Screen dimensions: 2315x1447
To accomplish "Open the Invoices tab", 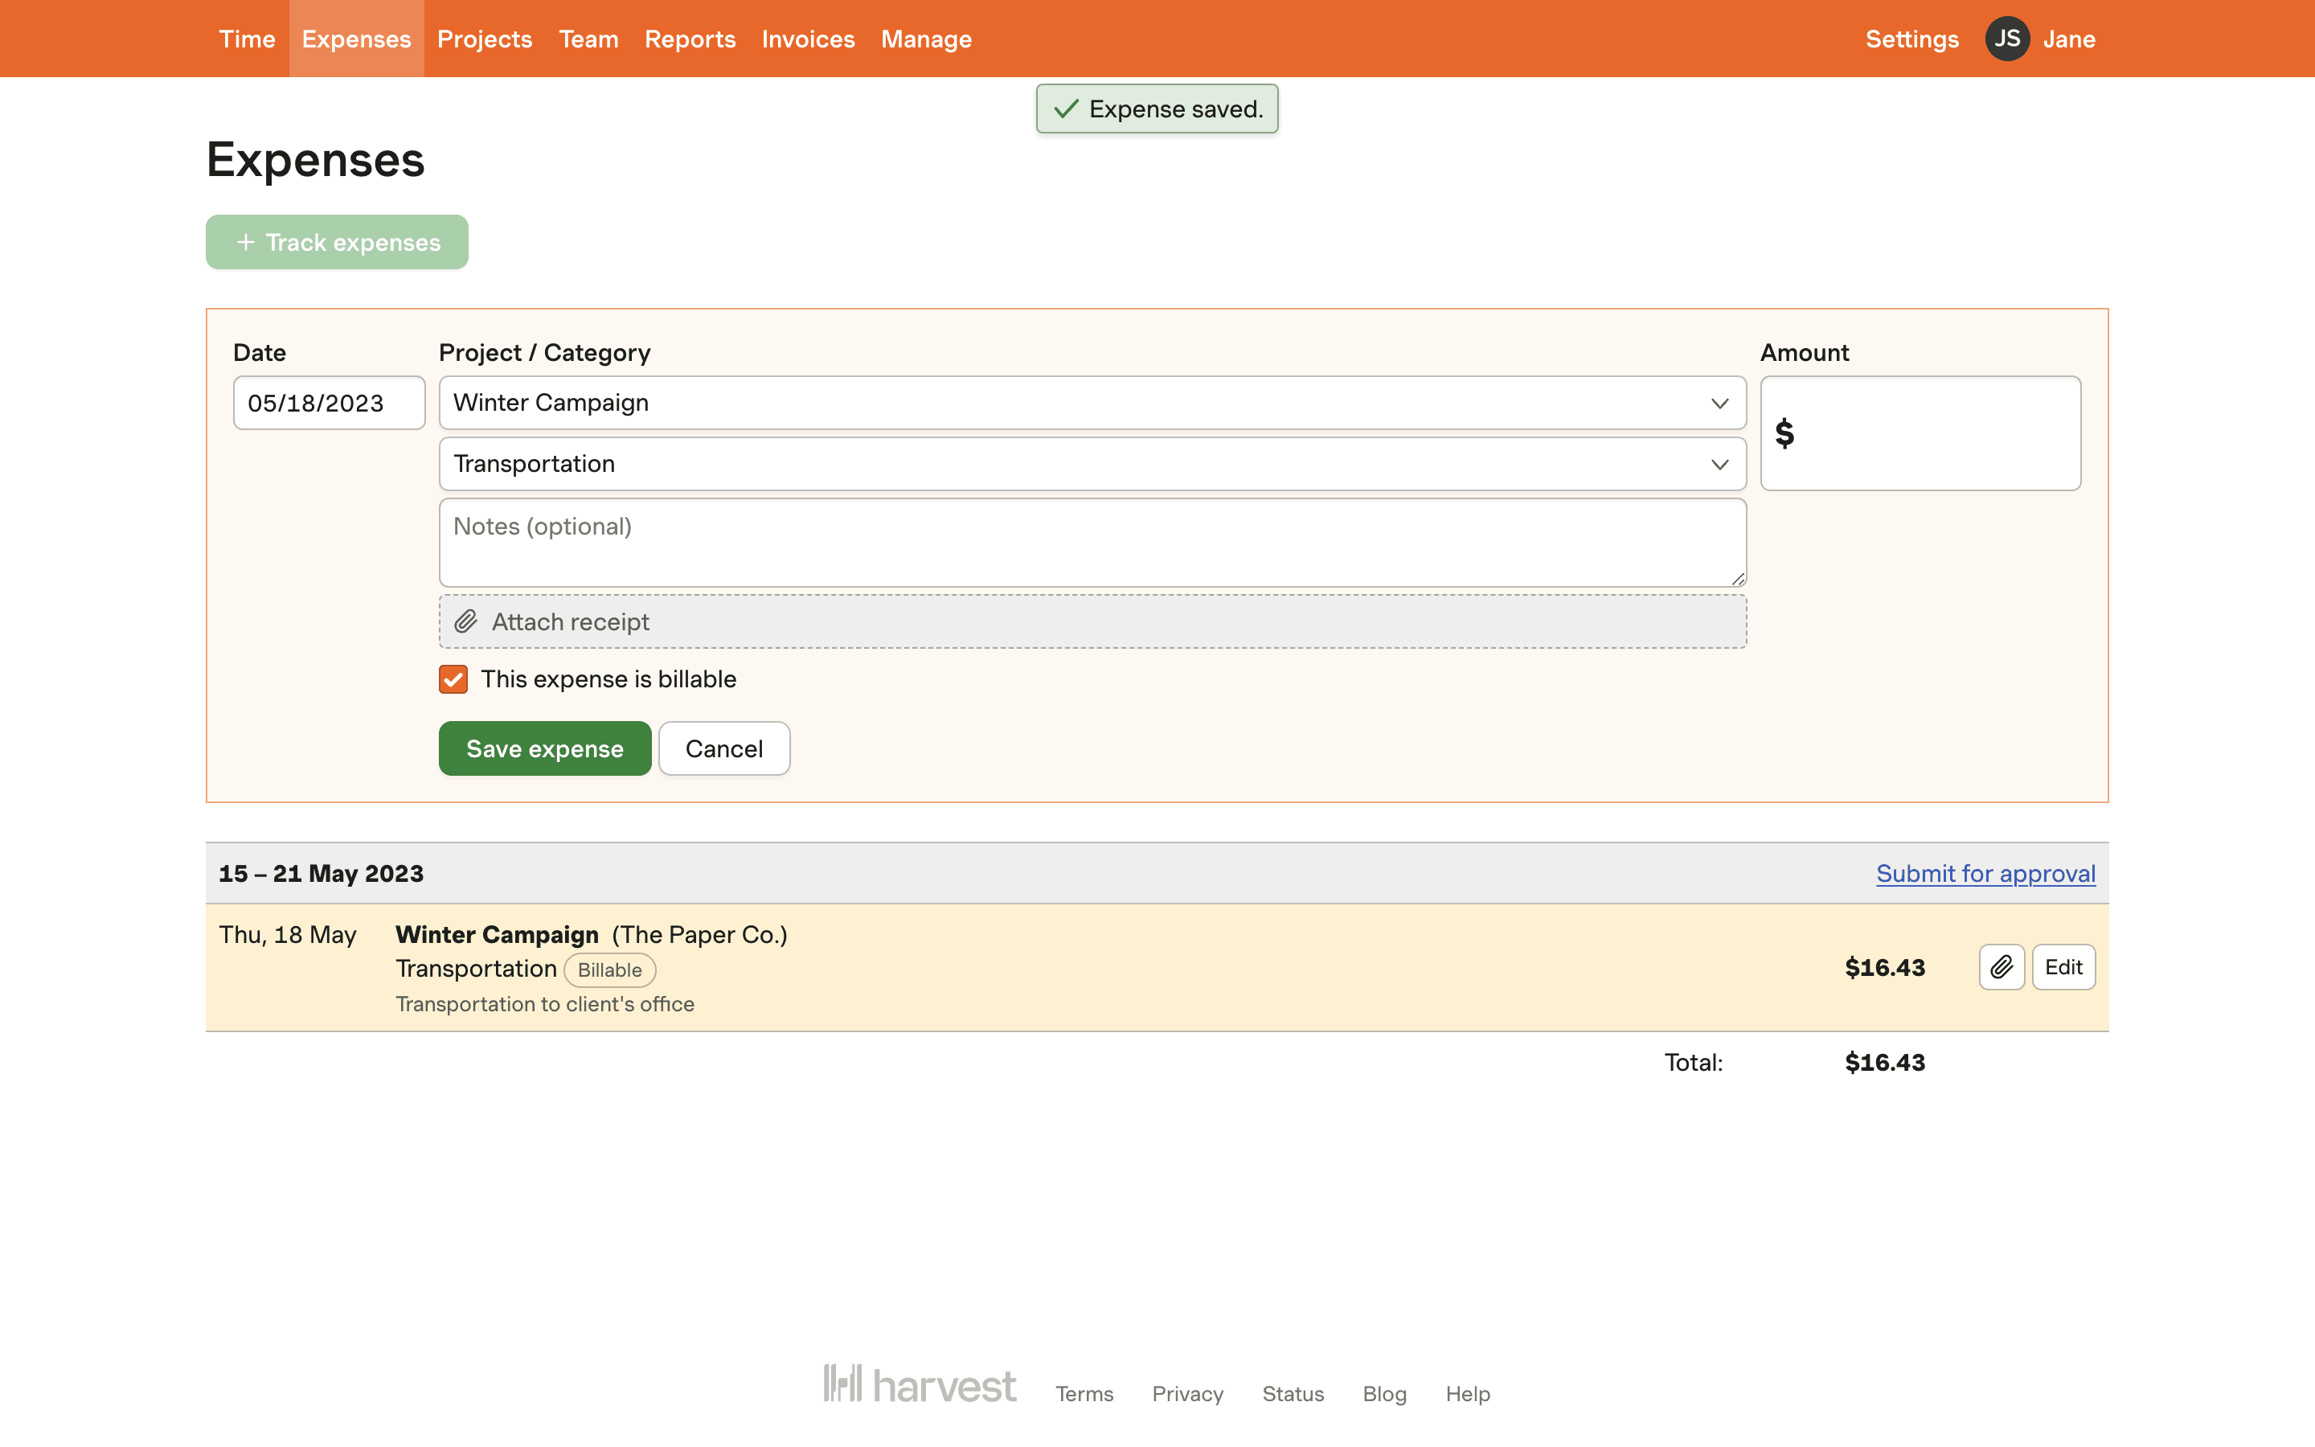I will 807,39.
